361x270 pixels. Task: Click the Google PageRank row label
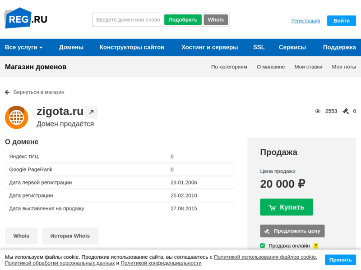point(31,170)
